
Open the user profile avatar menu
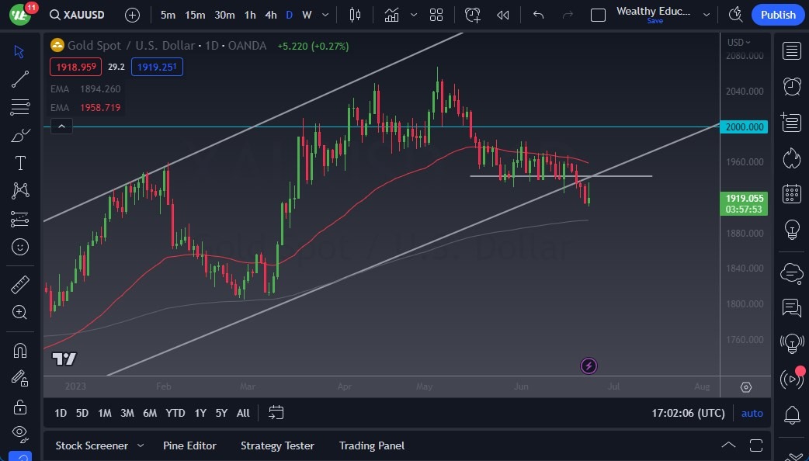tap(20, 15)
